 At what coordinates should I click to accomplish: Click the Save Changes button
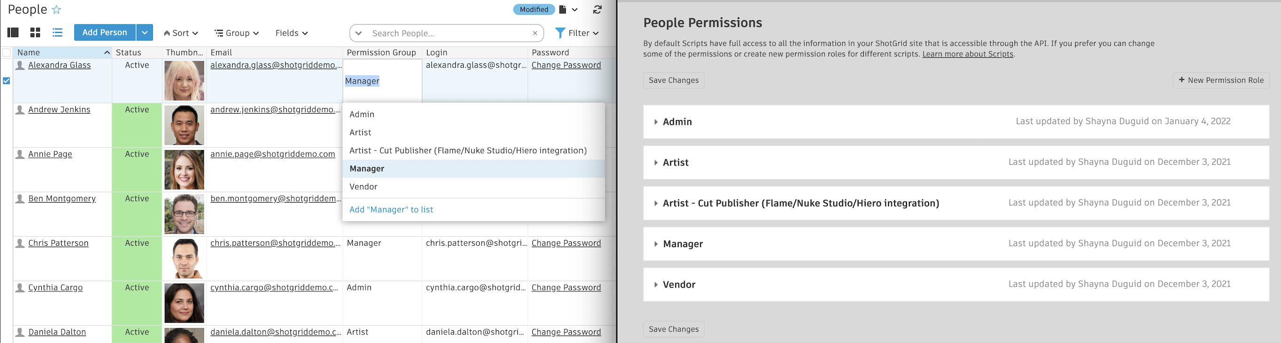pyautogui.click(x=673, y=80)
